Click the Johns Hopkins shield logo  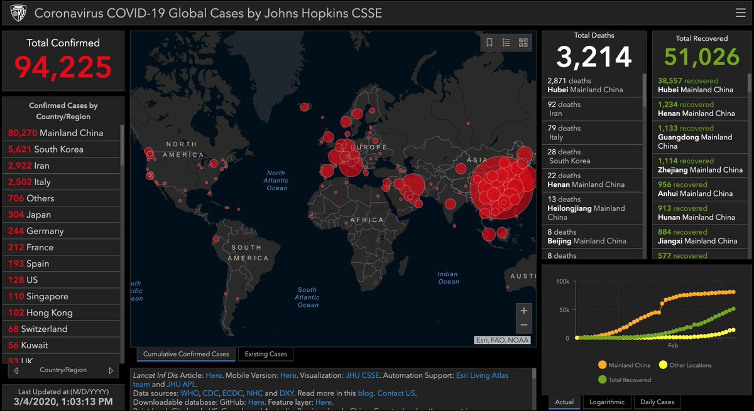pyautogui.click(x=19, y=13)
